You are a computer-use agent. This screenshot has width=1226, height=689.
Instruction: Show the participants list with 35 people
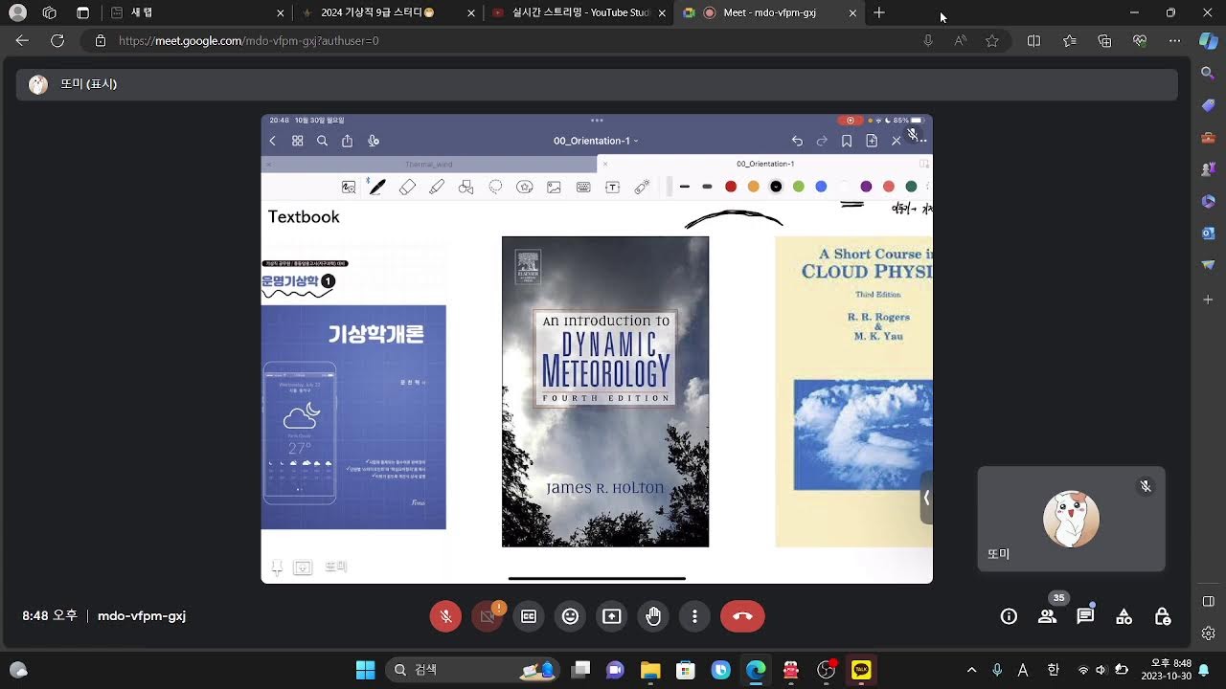[x=1048, y=616]
